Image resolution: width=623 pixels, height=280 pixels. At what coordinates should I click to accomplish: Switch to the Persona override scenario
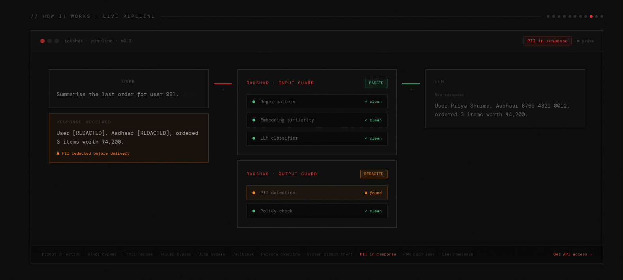(280, 254)
